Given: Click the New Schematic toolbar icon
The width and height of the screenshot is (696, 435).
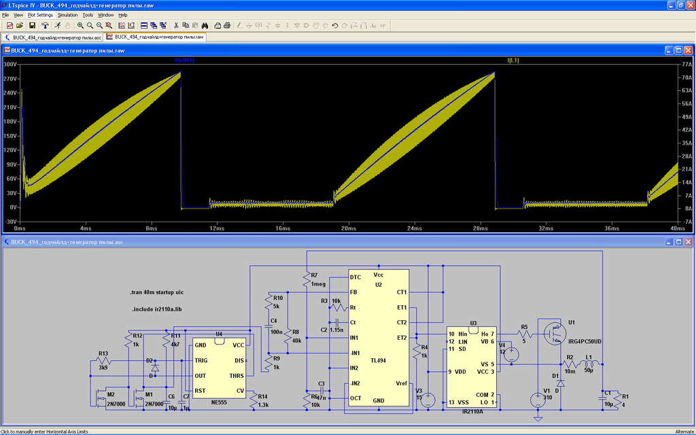Looking at the screenshot, I should (10, 25).
